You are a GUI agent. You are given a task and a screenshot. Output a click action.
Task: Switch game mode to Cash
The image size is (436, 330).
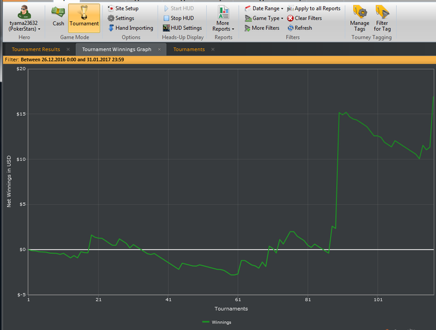point(58,16)
